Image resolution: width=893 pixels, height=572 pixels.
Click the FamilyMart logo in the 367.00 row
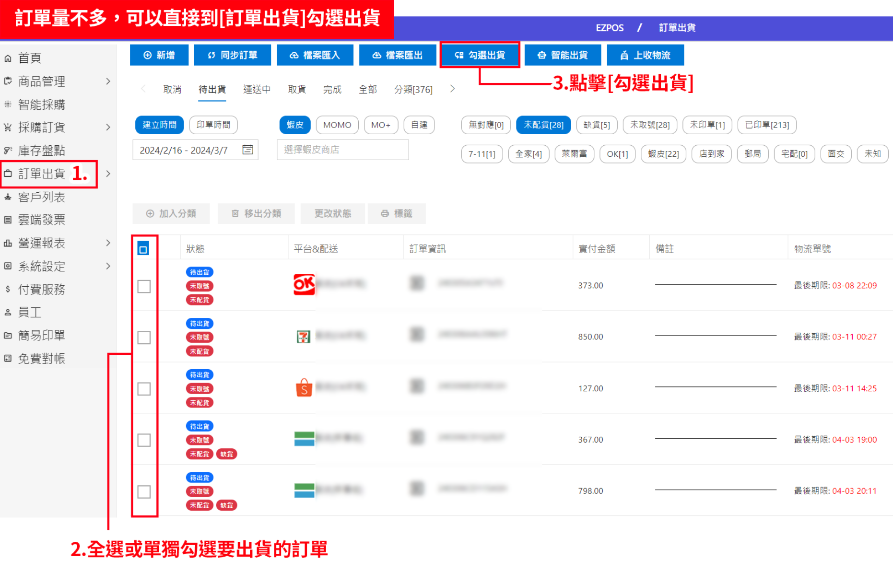point(304,439)
